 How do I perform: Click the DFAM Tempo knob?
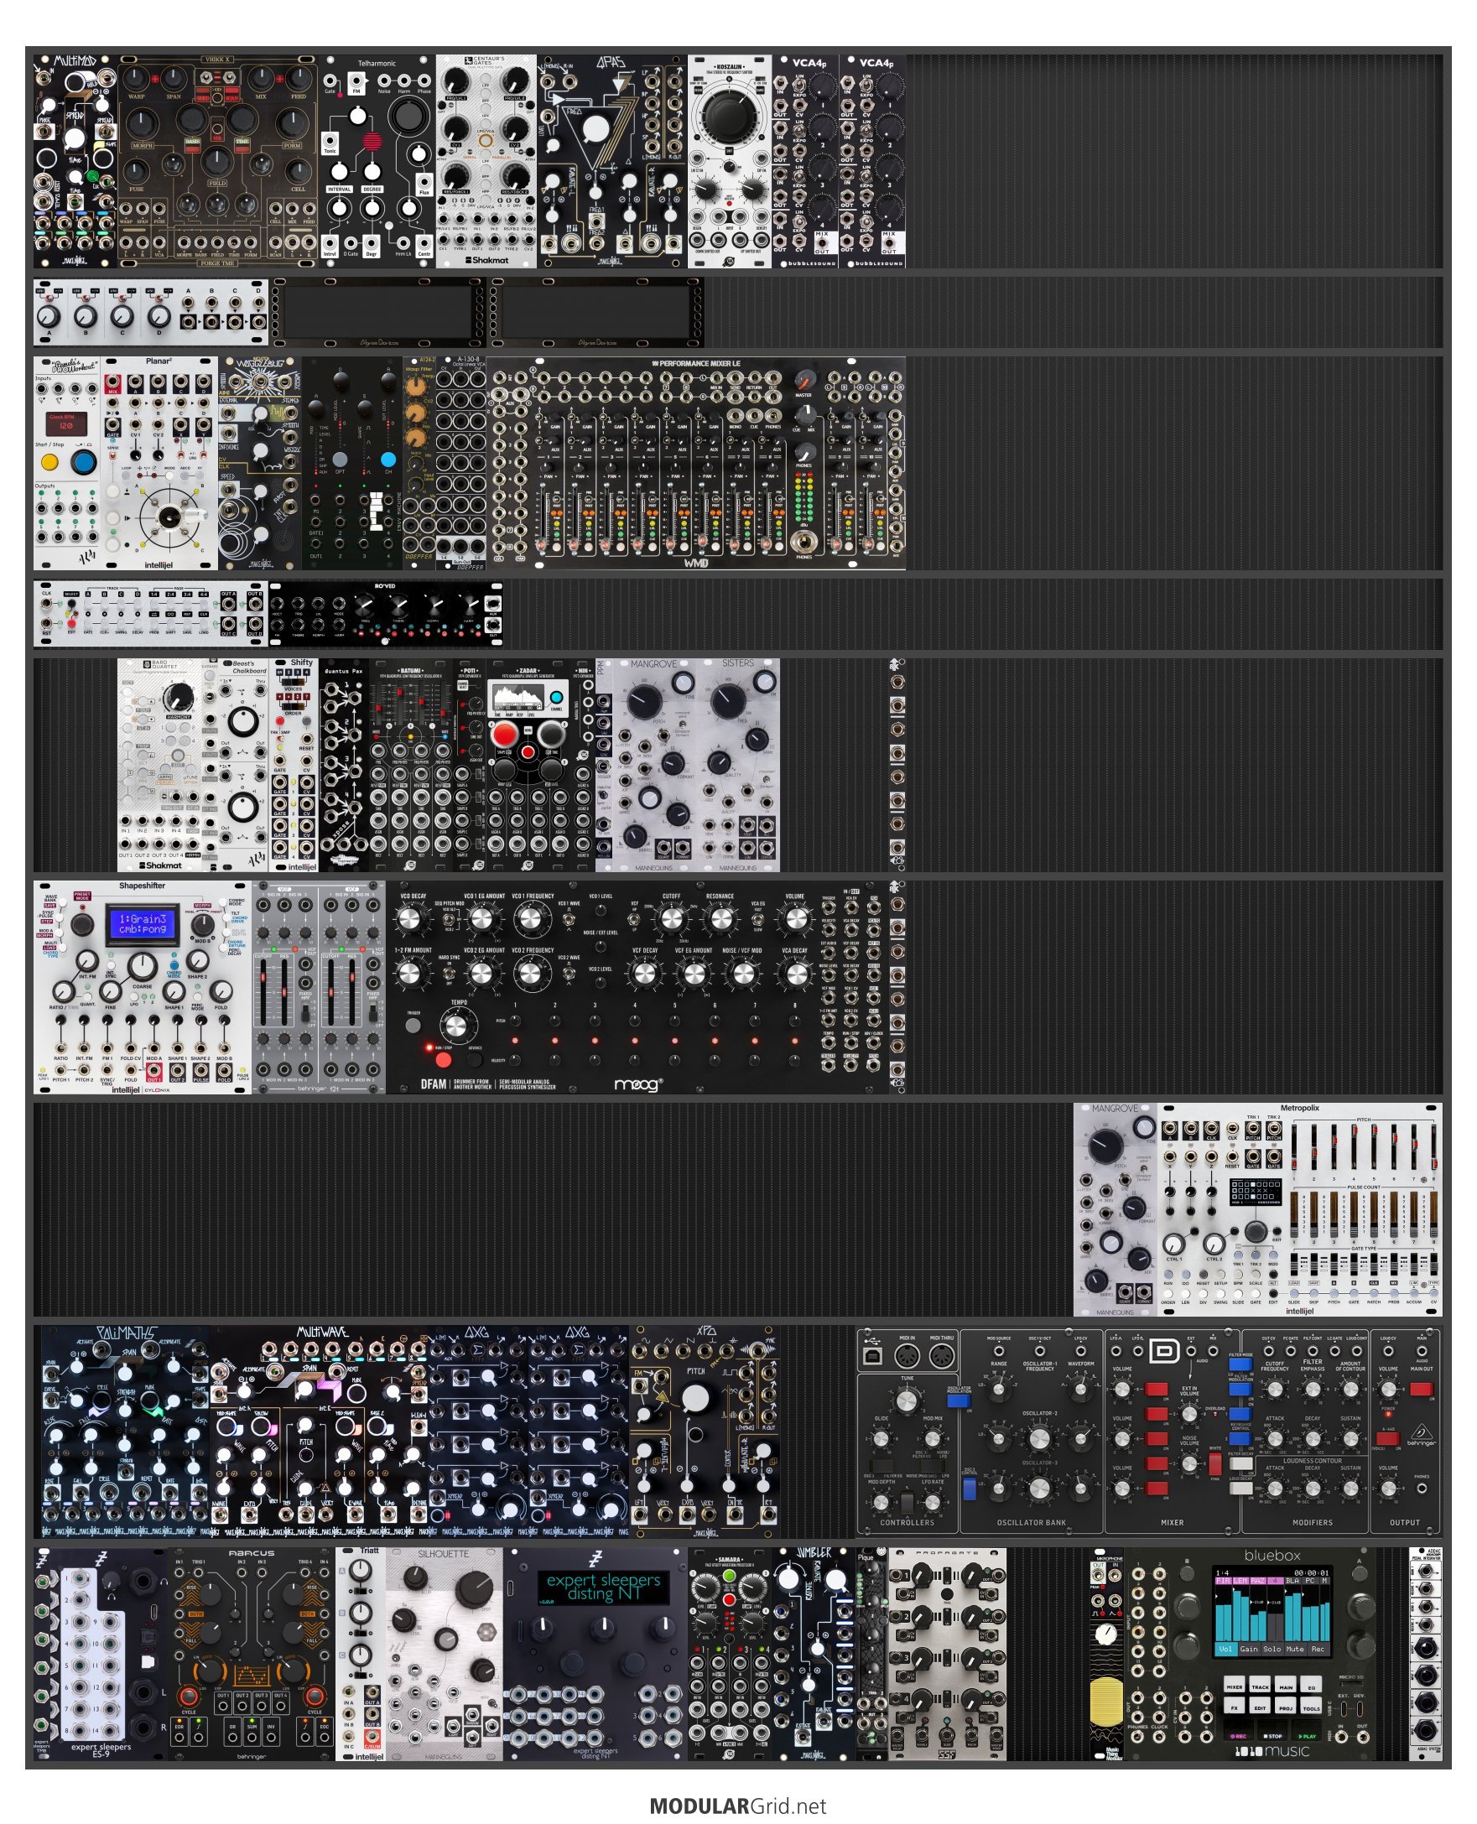click(459, 1026)
